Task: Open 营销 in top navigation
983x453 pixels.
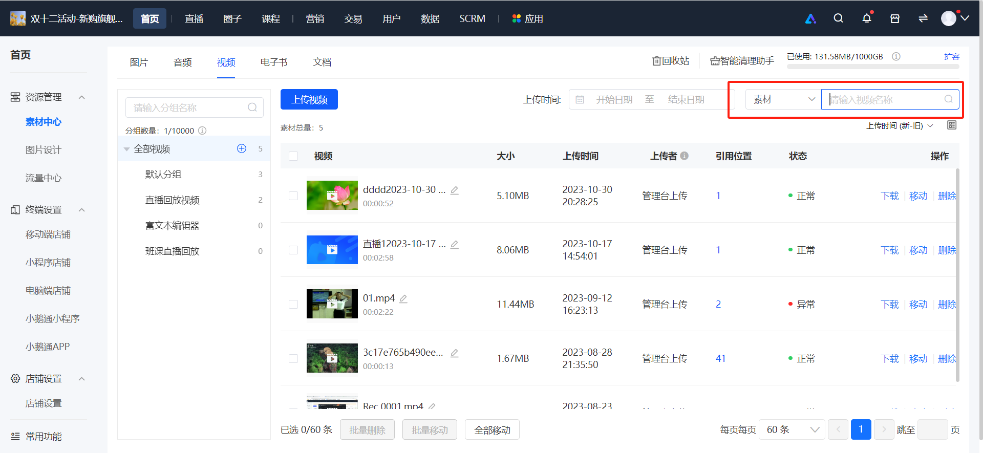Action: [315, 18]
